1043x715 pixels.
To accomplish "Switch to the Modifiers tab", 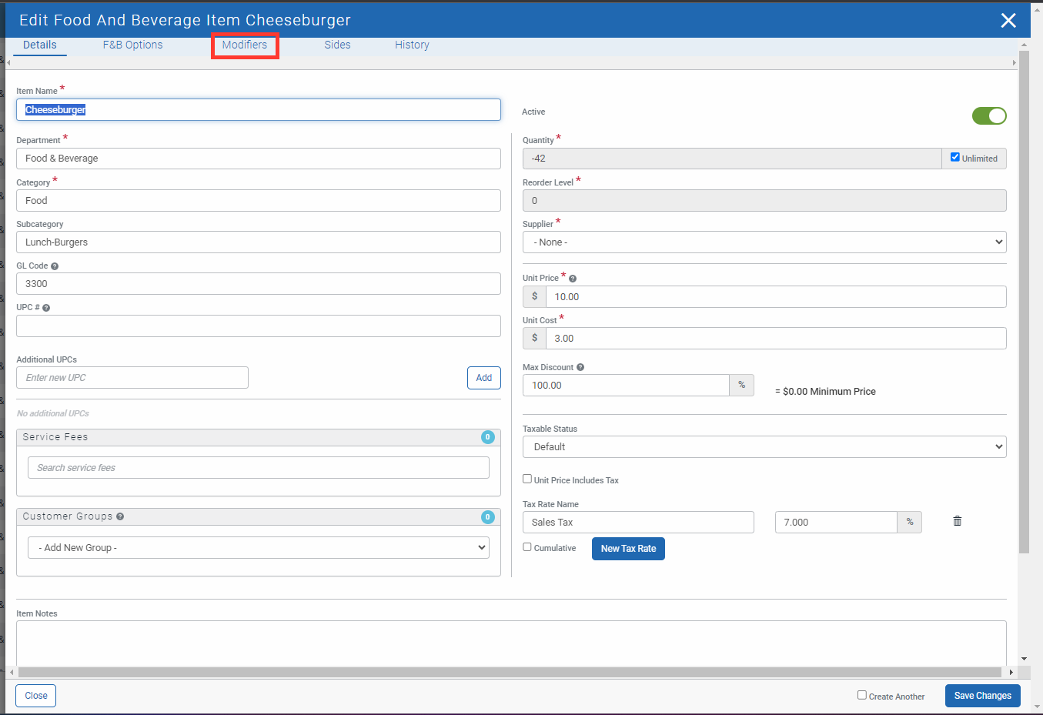I will pyautogui.click(x=245, y=45).
